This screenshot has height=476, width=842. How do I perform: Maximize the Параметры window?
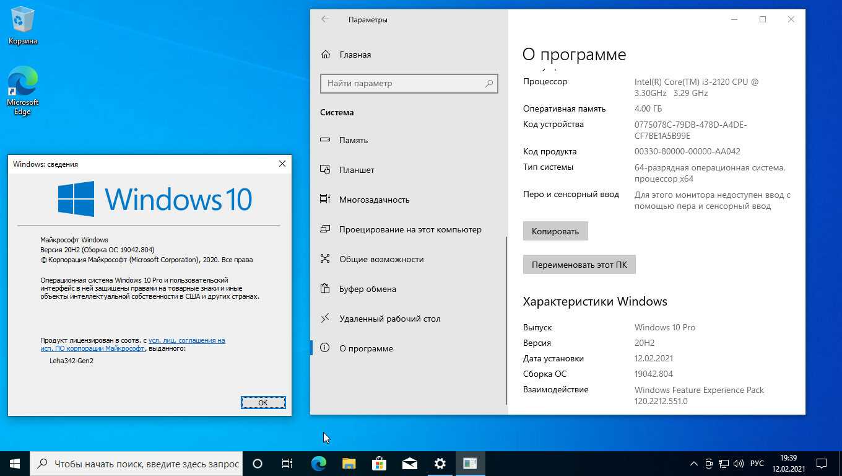tap(763, 19)
